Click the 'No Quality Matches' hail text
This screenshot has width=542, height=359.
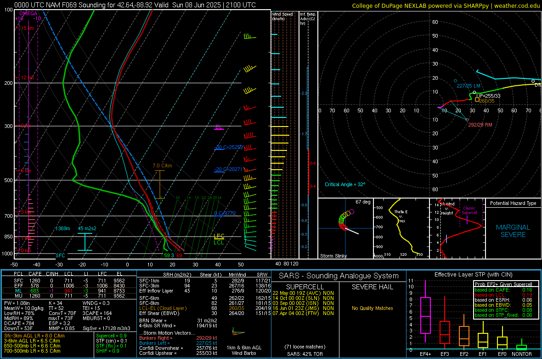point(372,308)
